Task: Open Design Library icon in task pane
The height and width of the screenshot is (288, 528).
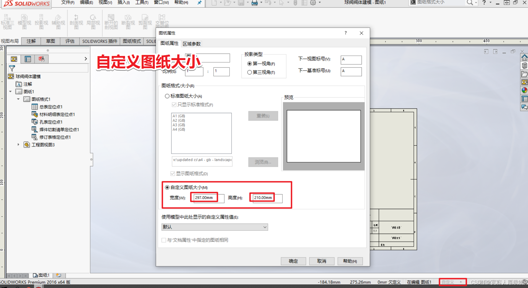Action: coord(524,66)
